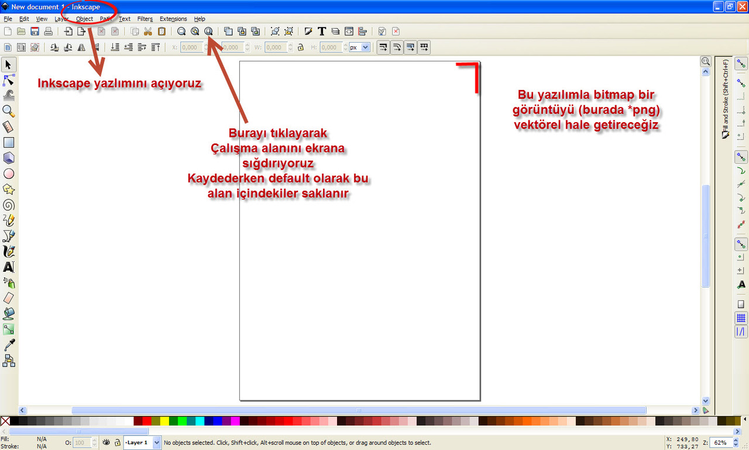Select the Connector tool

coord(9,361)
